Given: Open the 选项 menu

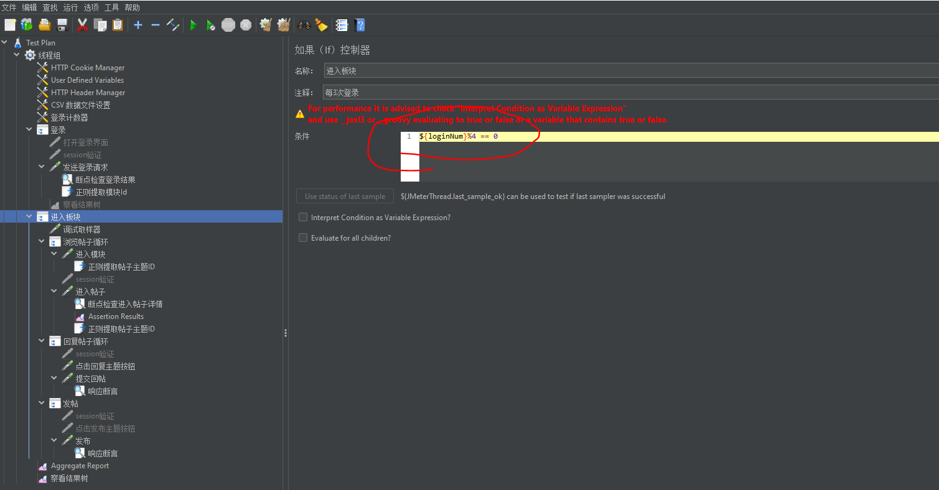Looking at the screenshot, I should [x=91, y=7].
